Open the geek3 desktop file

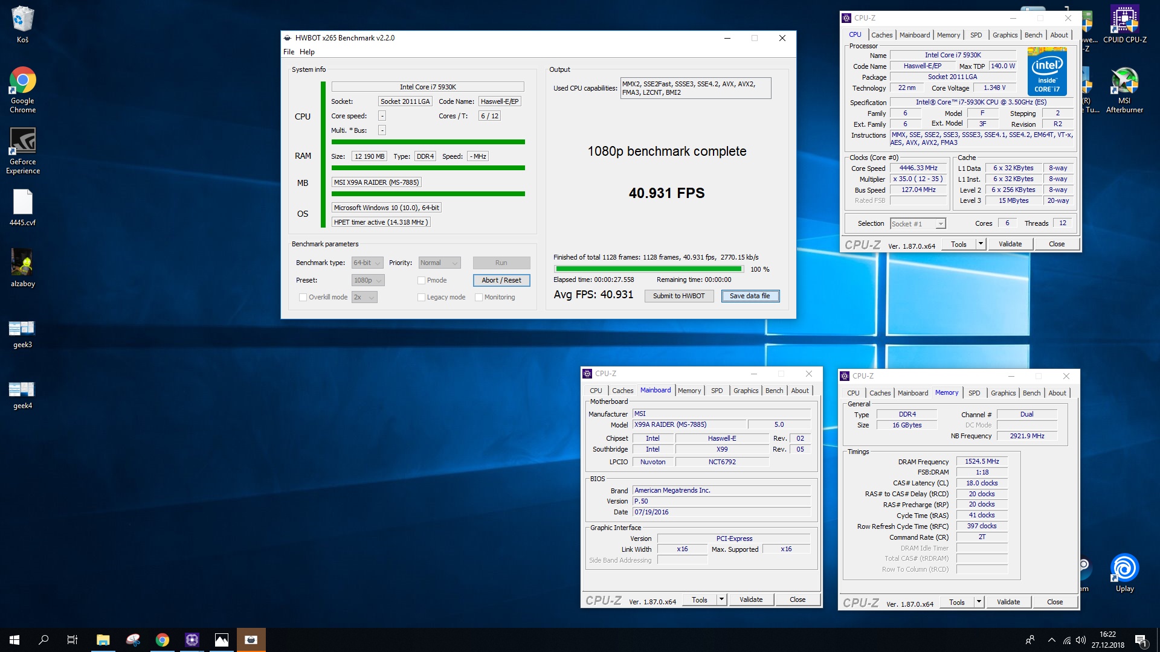pyautogui.click(x=22, y=334)
